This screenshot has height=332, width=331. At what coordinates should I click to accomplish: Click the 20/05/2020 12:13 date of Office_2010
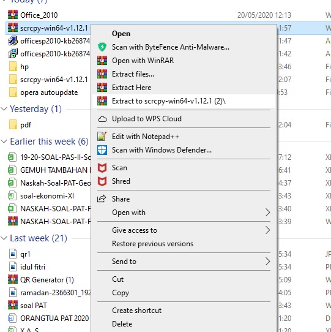click(x=264, y=15)
